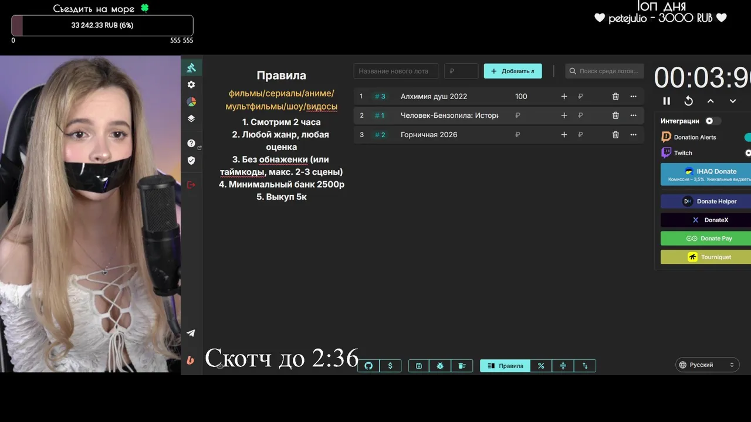Click the Съездить на море goal progress bar

pos(103,26)
